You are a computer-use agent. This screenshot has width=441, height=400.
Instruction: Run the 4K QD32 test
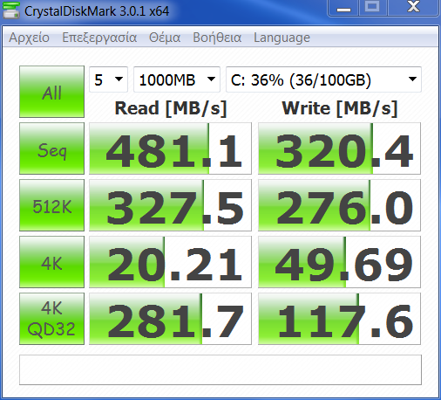(x=51, y=319)
